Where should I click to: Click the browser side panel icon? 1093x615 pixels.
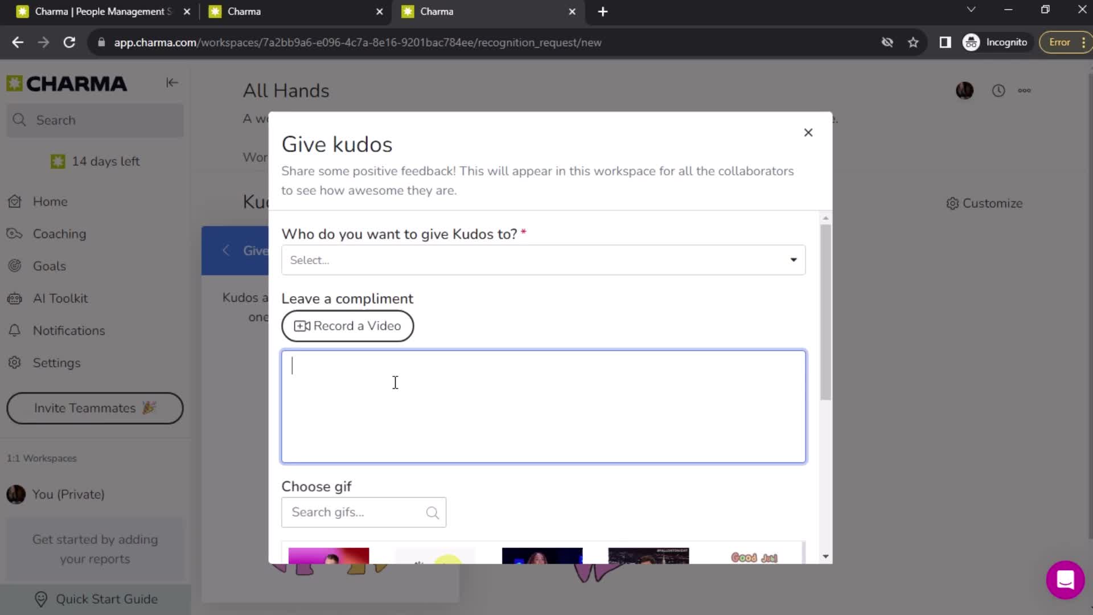tap(945, 42)
